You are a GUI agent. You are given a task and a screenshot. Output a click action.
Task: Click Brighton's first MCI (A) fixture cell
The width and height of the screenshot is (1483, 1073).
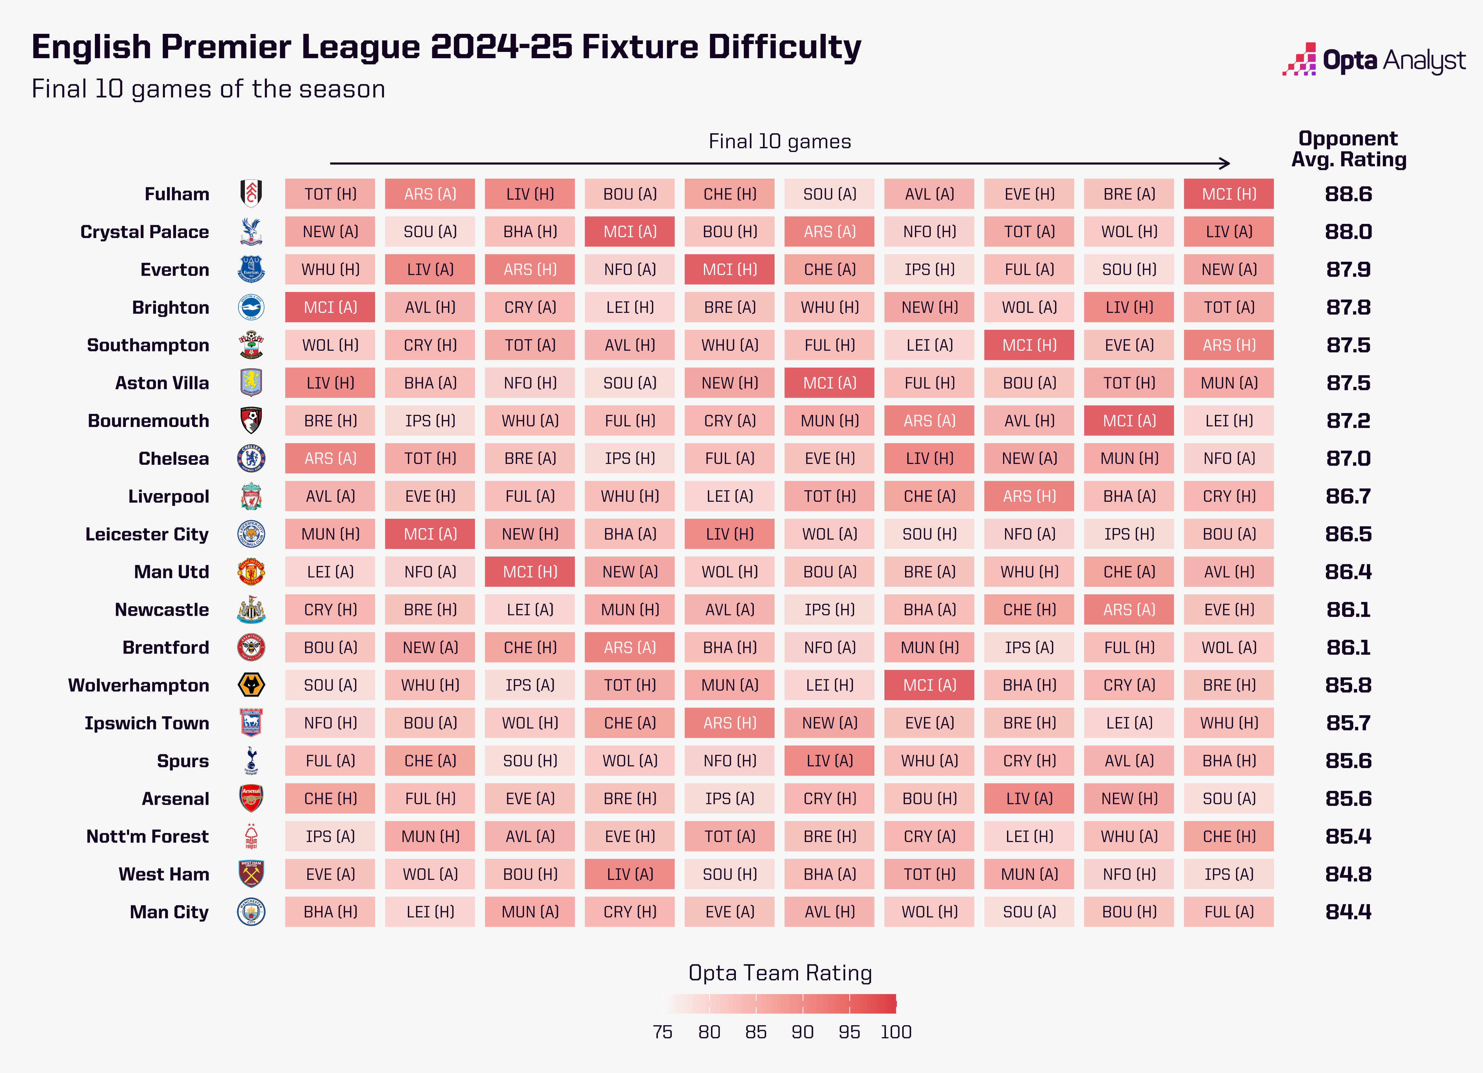coord(330,307)
